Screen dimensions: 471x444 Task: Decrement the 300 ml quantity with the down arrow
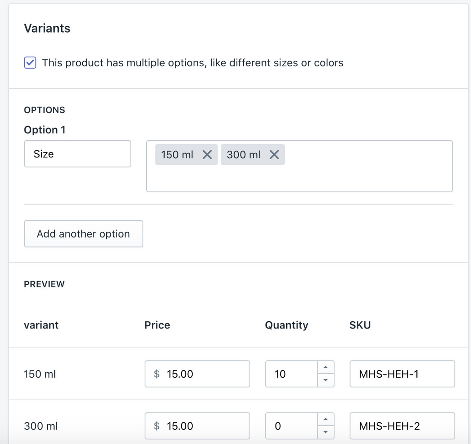326,432
